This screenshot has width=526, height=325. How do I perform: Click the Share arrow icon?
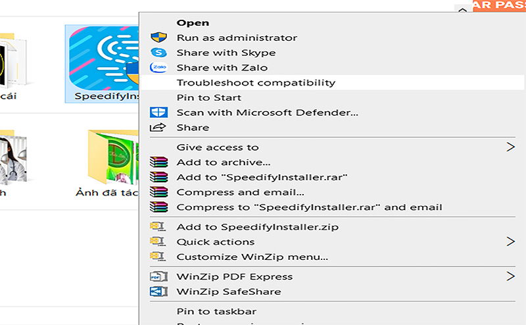point(158,127)
